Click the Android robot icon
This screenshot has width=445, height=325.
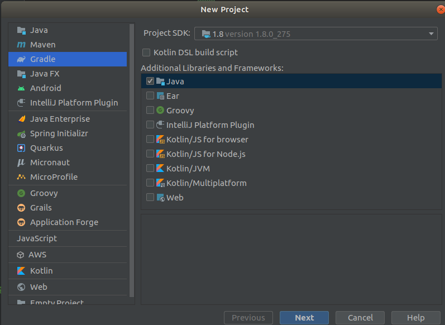point(21,88)
